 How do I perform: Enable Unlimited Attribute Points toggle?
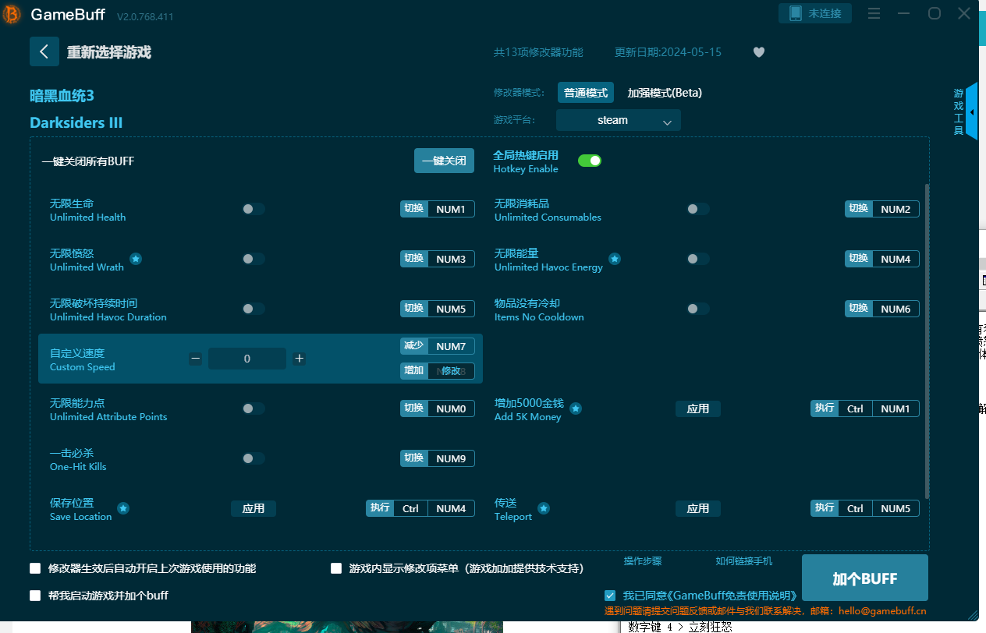click(253, 408)
